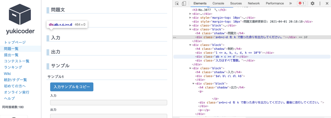The height and width of the screenshot is (118, 331).
Task: Activate the inspect element picker icon
Action: [x=177, y=3]
